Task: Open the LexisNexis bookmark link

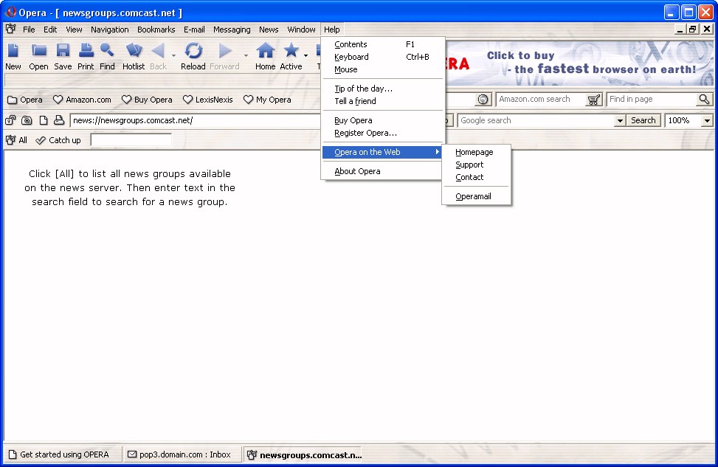Action: (x=208, y=100)
